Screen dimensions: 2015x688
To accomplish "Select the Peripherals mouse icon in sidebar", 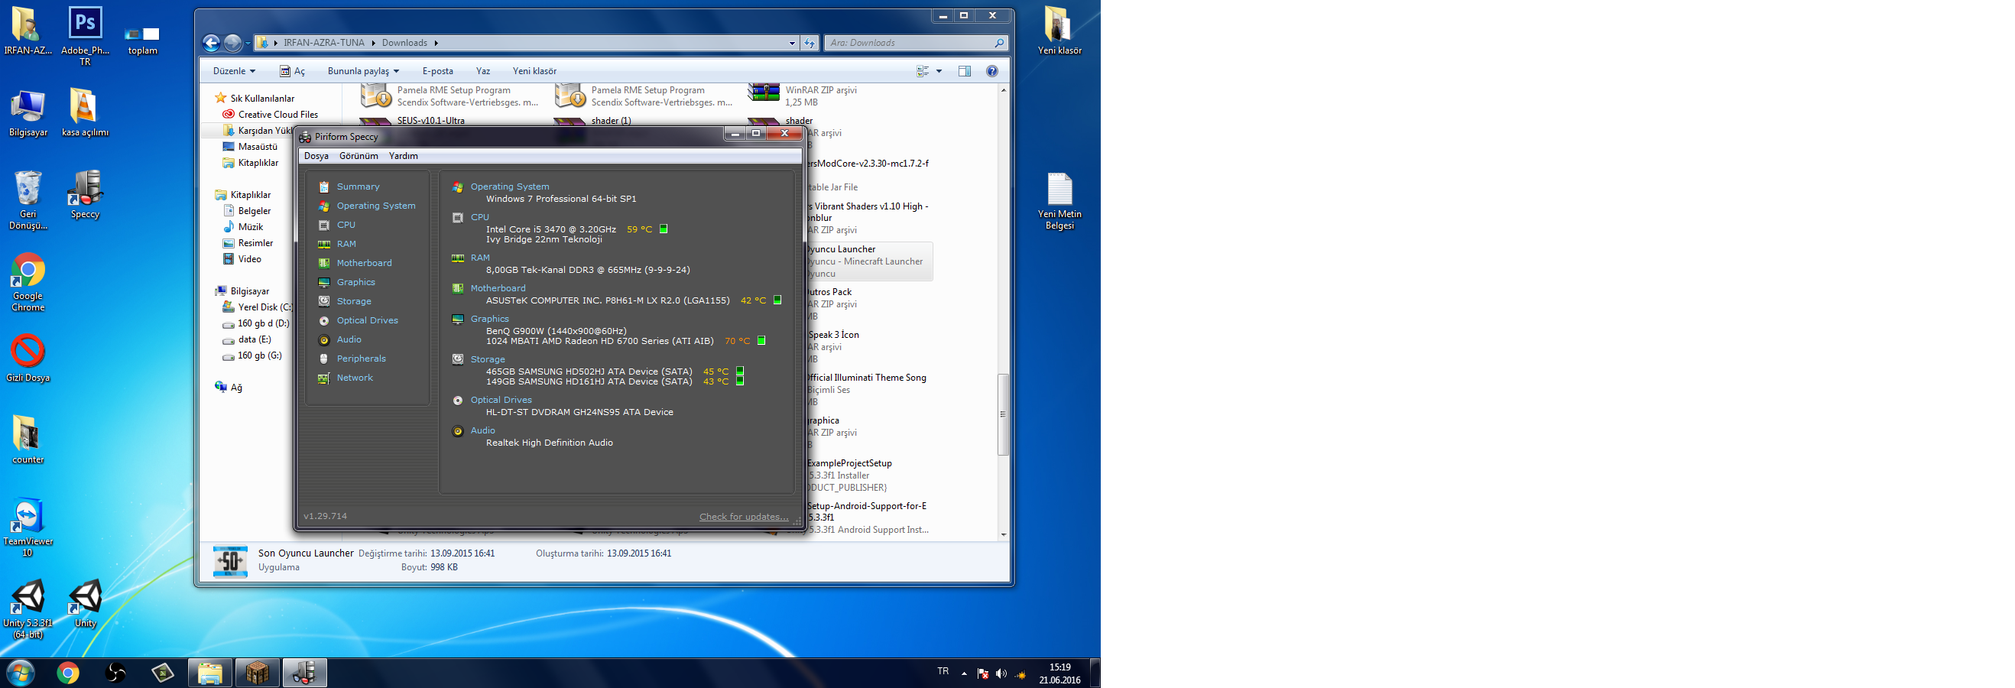I will coord(324,359).
